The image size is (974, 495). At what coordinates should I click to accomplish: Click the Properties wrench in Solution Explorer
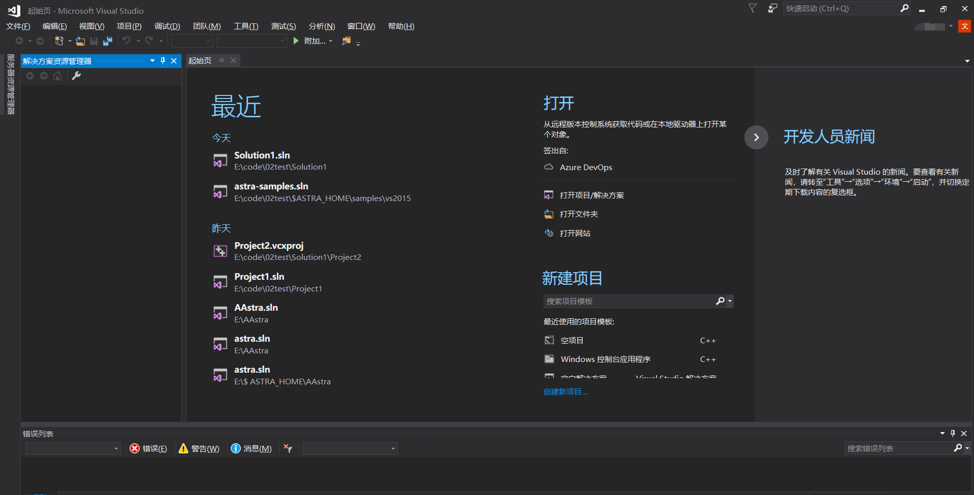point(76,76)
